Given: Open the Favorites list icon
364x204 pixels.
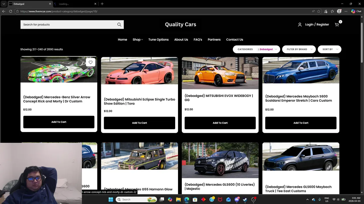Looking at the screenshot, I should coord(332,11).
